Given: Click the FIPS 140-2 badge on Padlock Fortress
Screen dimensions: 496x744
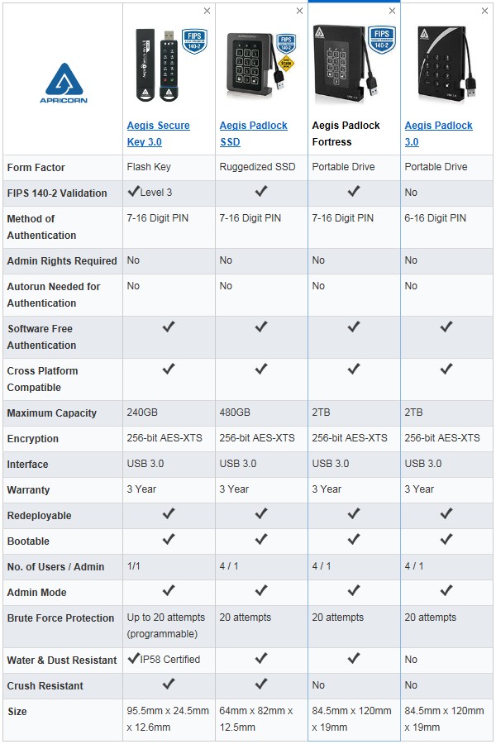Looking at the screenshot, I should [382, 40].
